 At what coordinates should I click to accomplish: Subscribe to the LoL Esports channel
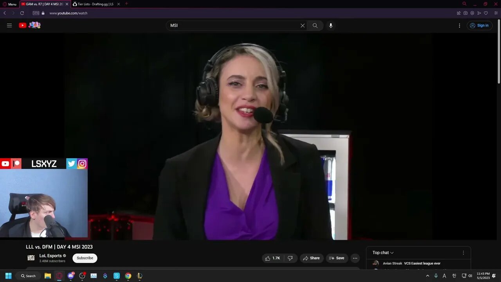tap(85, 258)
